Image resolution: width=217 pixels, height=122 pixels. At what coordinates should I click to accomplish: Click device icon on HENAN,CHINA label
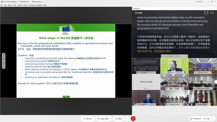[x=195, y=72]
